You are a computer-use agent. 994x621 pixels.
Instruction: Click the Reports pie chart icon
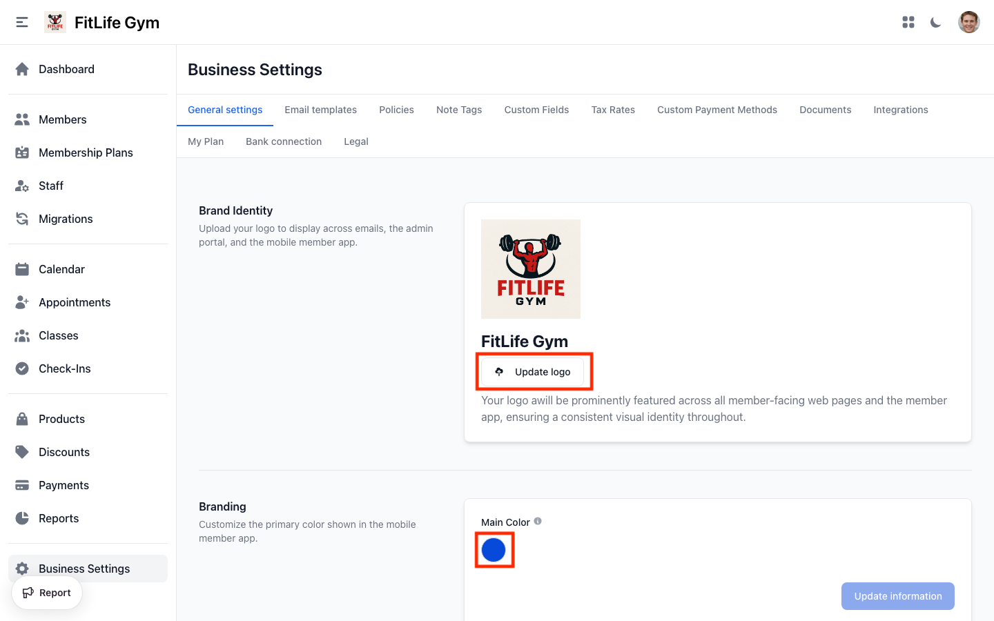[x=23, y=518]
